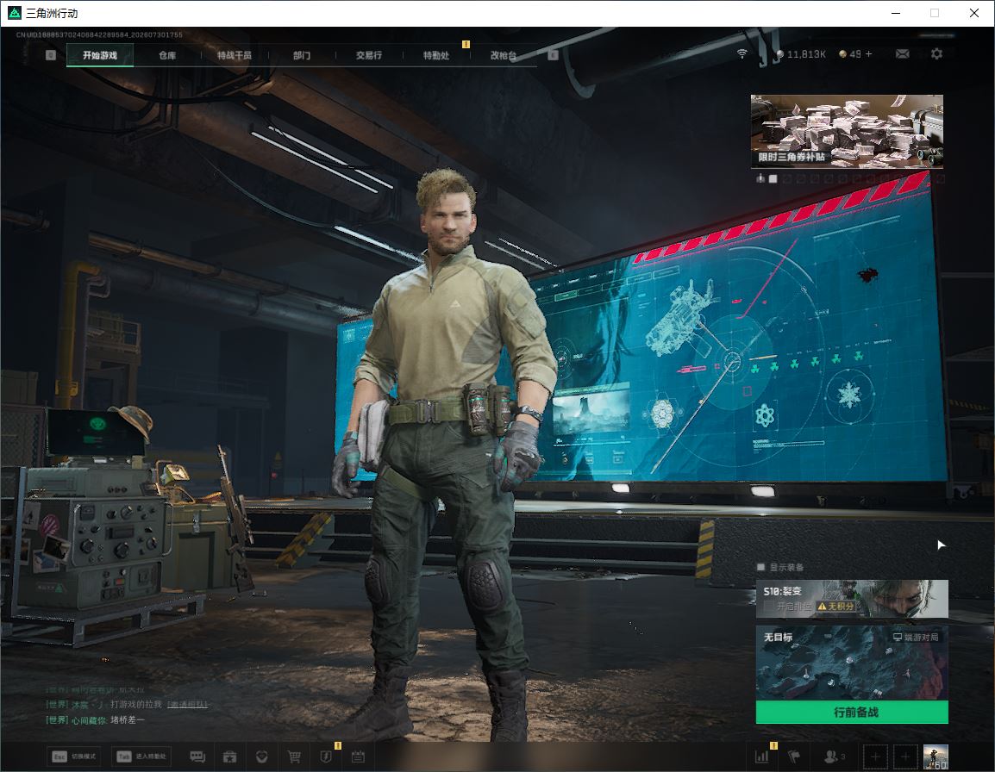Open the 特战干员 tab
This screenshot has width=995, height=772.
click(235, 55)
